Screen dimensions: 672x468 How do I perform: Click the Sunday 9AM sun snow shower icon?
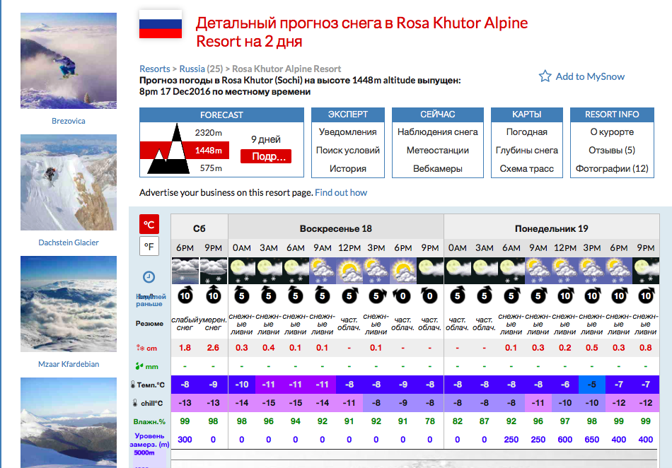[323, 271]
